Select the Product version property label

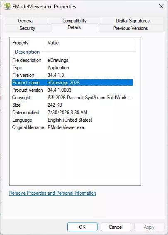[x=28, y=90]
